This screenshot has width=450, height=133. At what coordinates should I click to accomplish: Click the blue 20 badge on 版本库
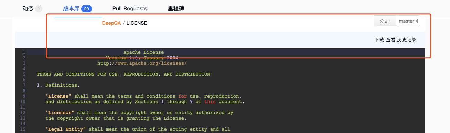click(x=86, y=9)
